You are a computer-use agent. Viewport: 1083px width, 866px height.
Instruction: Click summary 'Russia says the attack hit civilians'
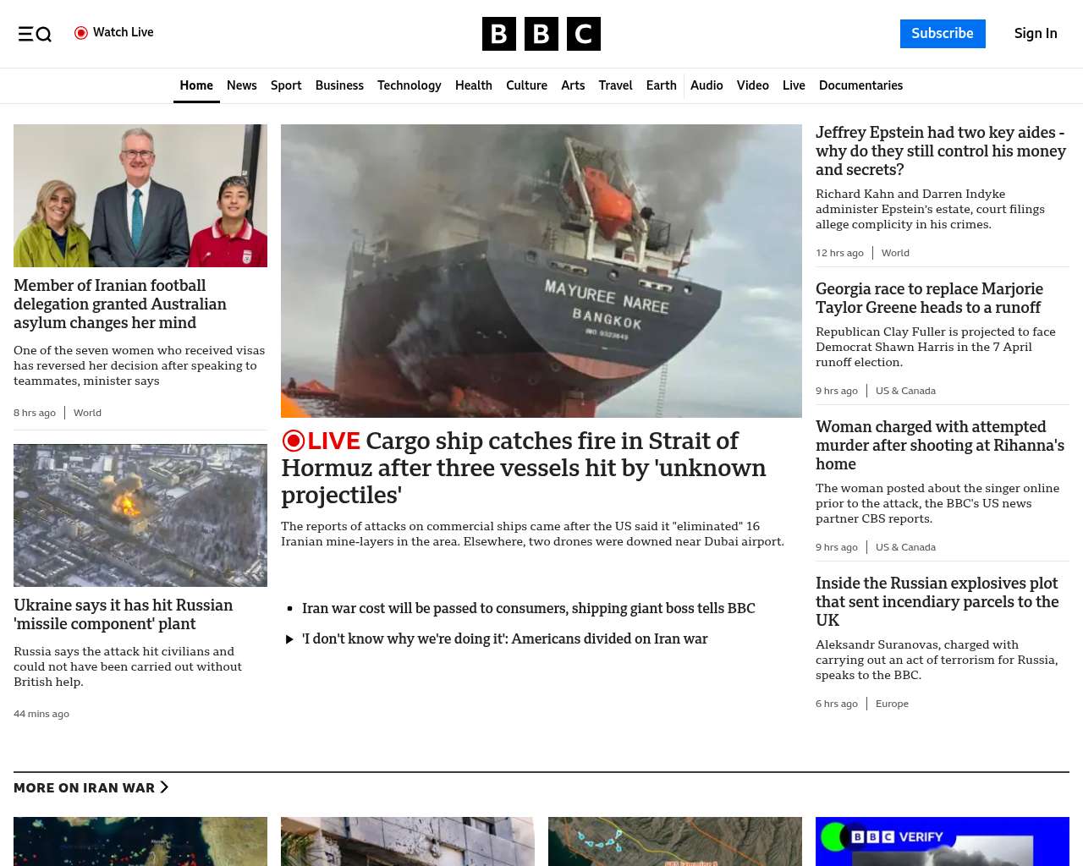point(128,666)
